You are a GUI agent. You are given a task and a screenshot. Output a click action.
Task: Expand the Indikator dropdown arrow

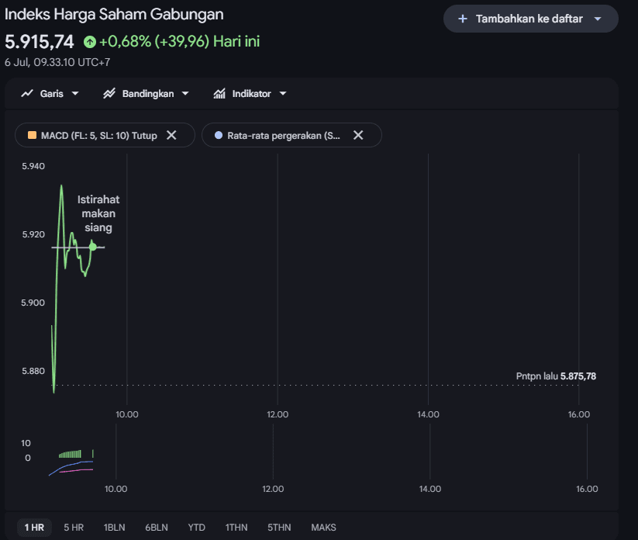pos(283,94)
